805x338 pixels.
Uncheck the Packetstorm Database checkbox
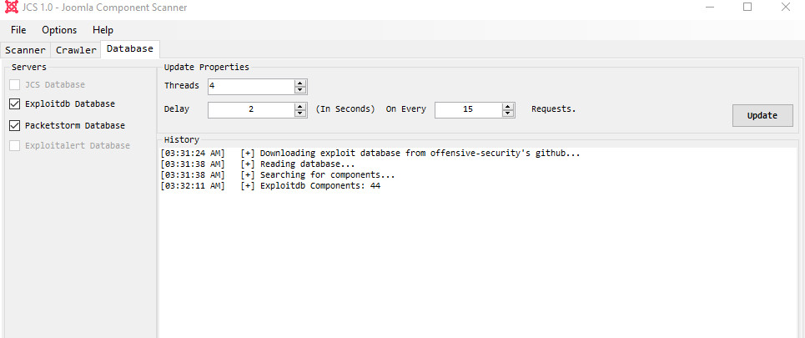pyautogui.click(x=15, y=125)
